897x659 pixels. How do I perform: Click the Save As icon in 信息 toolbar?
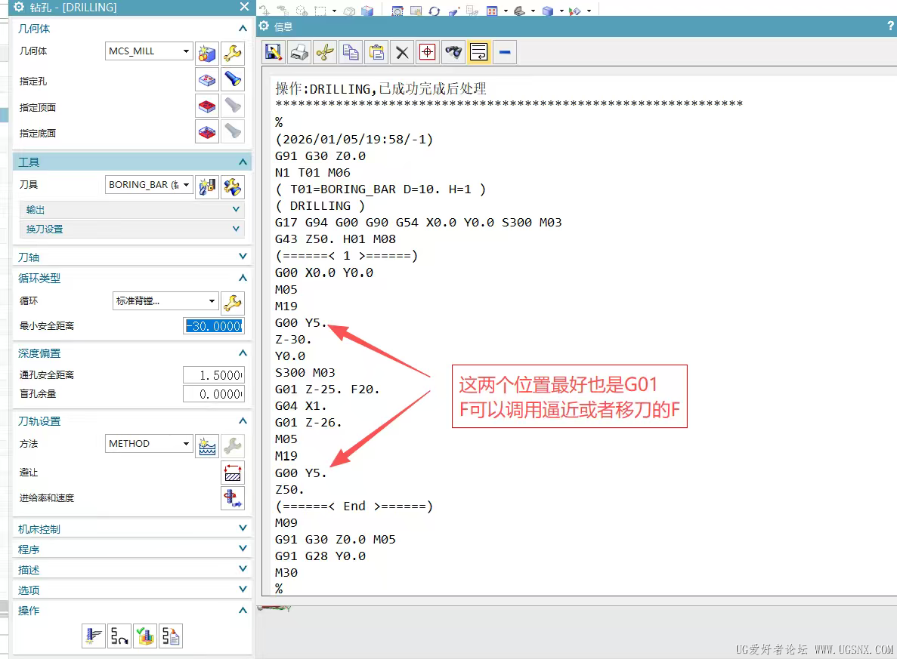pos(274,52)
